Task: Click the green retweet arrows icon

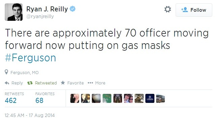Action: tap(30, 83)
